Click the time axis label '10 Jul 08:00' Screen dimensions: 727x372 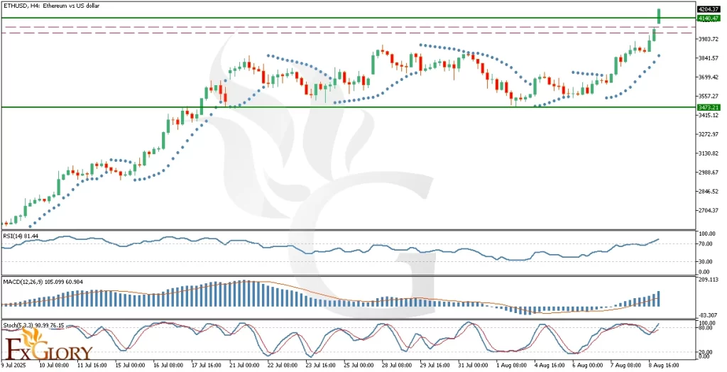pyautogui.click(x=54, y=365)
